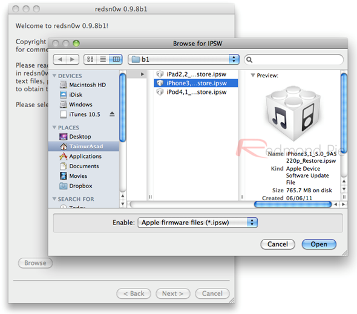
Task: Click the iTunes 10.5 disk image icon
Action: (x=63, y=114)
